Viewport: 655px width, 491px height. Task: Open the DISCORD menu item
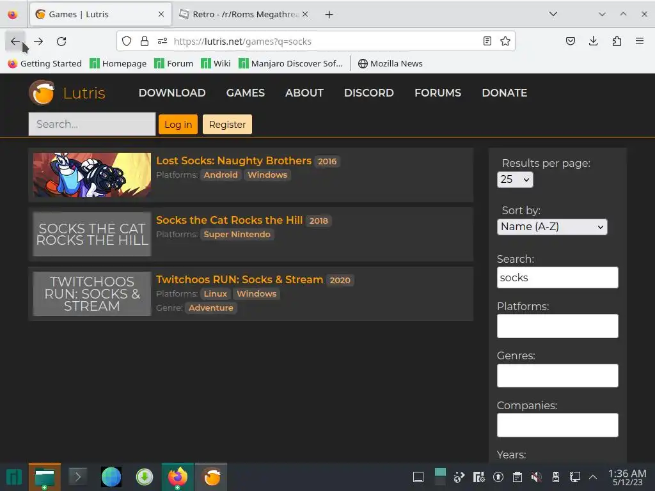[369, 93]
